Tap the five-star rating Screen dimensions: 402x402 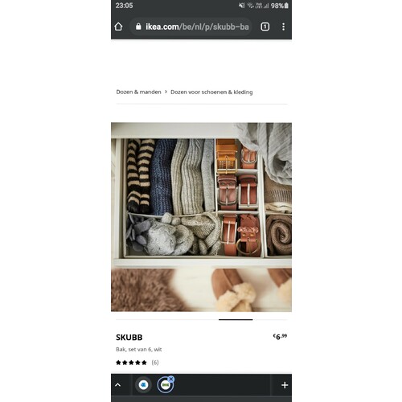click(131, 363)
